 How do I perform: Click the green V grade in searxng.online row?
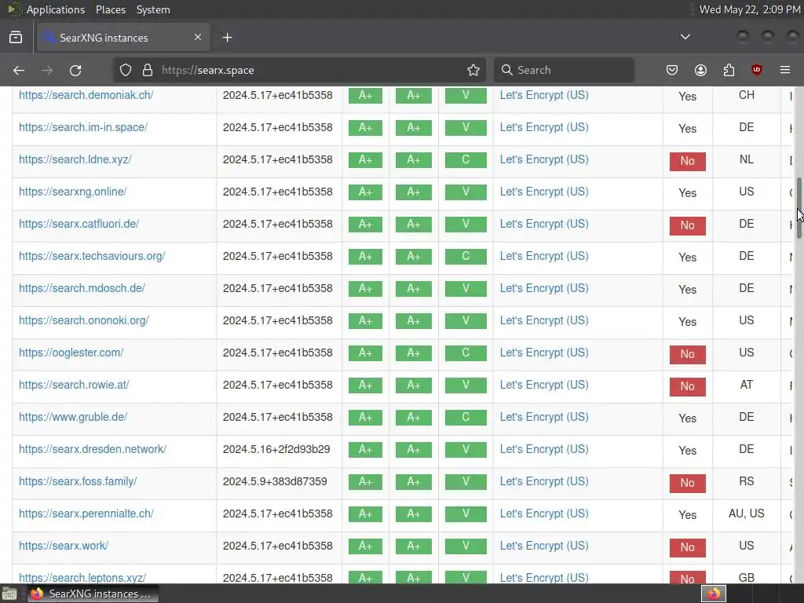click(x=466, y=192)
